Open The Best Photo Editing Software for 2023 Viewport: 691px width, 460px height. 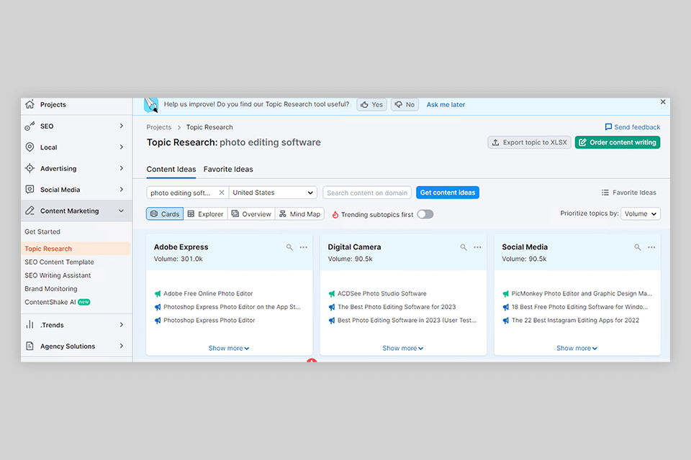tap(397, 307)
